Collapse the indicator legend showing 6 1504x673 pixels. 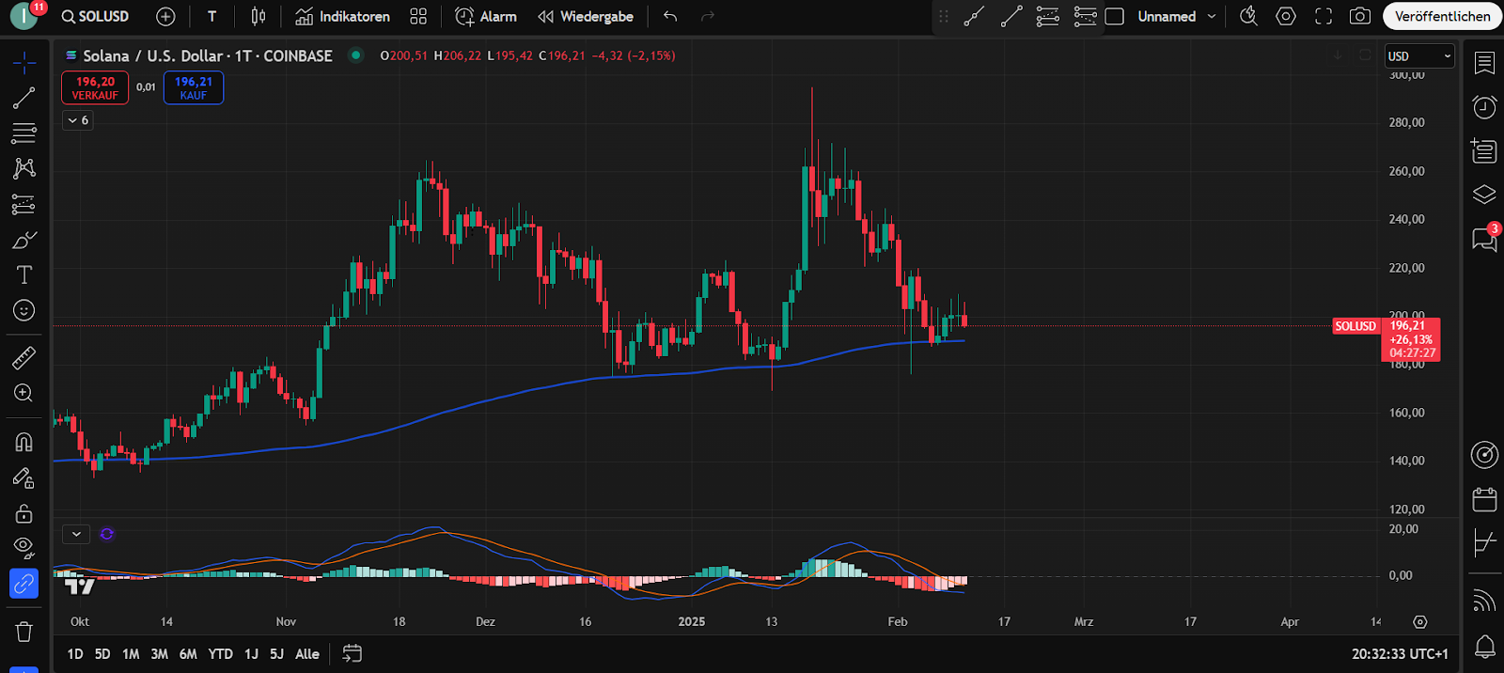point(77,120)
